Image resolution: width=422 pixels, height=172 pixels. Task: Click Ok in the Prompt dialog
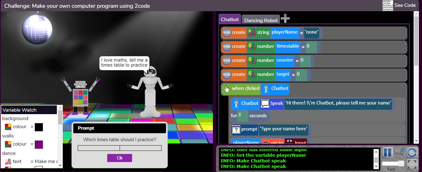(x=120, y=158)
